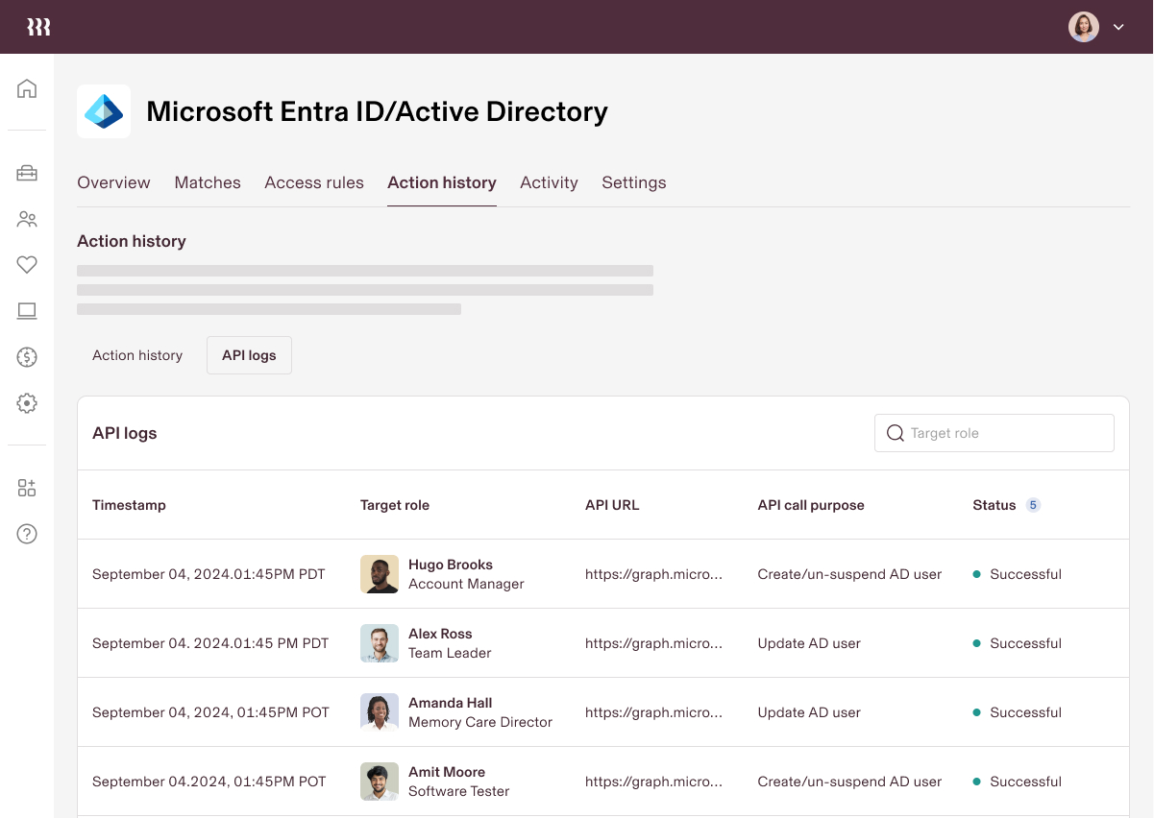Open the Home icon in sidebar
1154x818 pixels.
click(x=27, y=88)
